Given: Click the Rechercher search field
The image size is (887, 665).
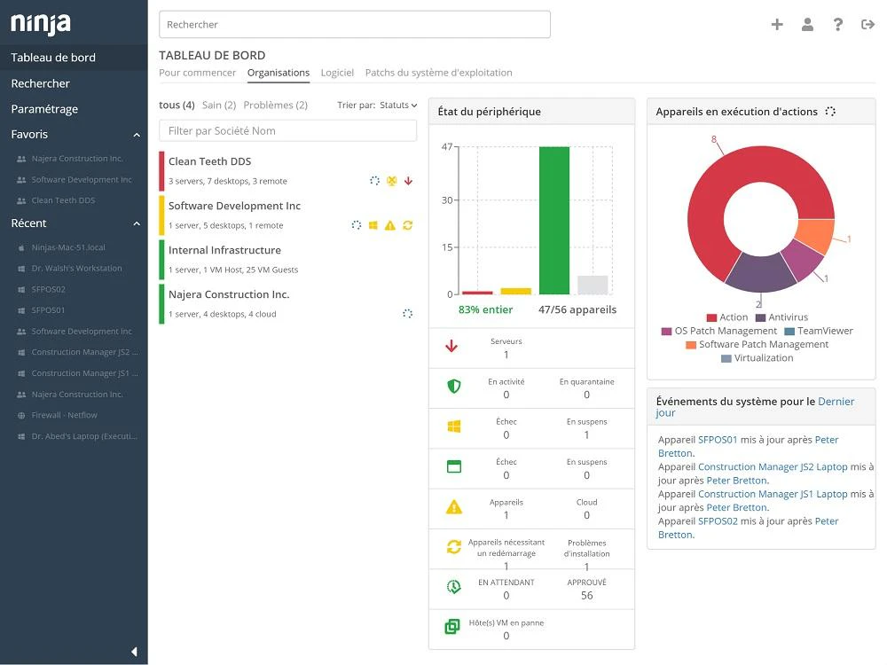Looking at the screenshot, I should (355, 24).
